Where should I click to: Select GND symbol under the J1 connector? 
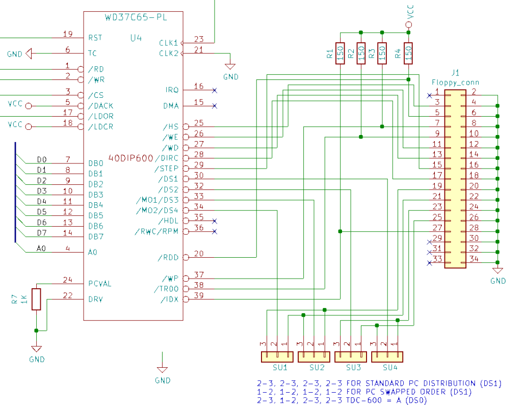click(x=497, y=271)
